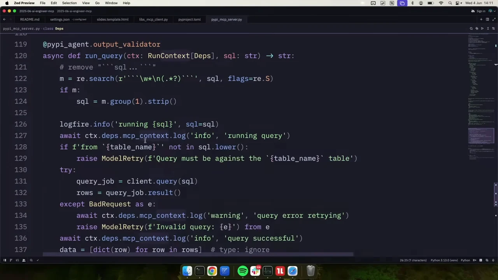Open Spotify from the Dock

pos(242,271)
